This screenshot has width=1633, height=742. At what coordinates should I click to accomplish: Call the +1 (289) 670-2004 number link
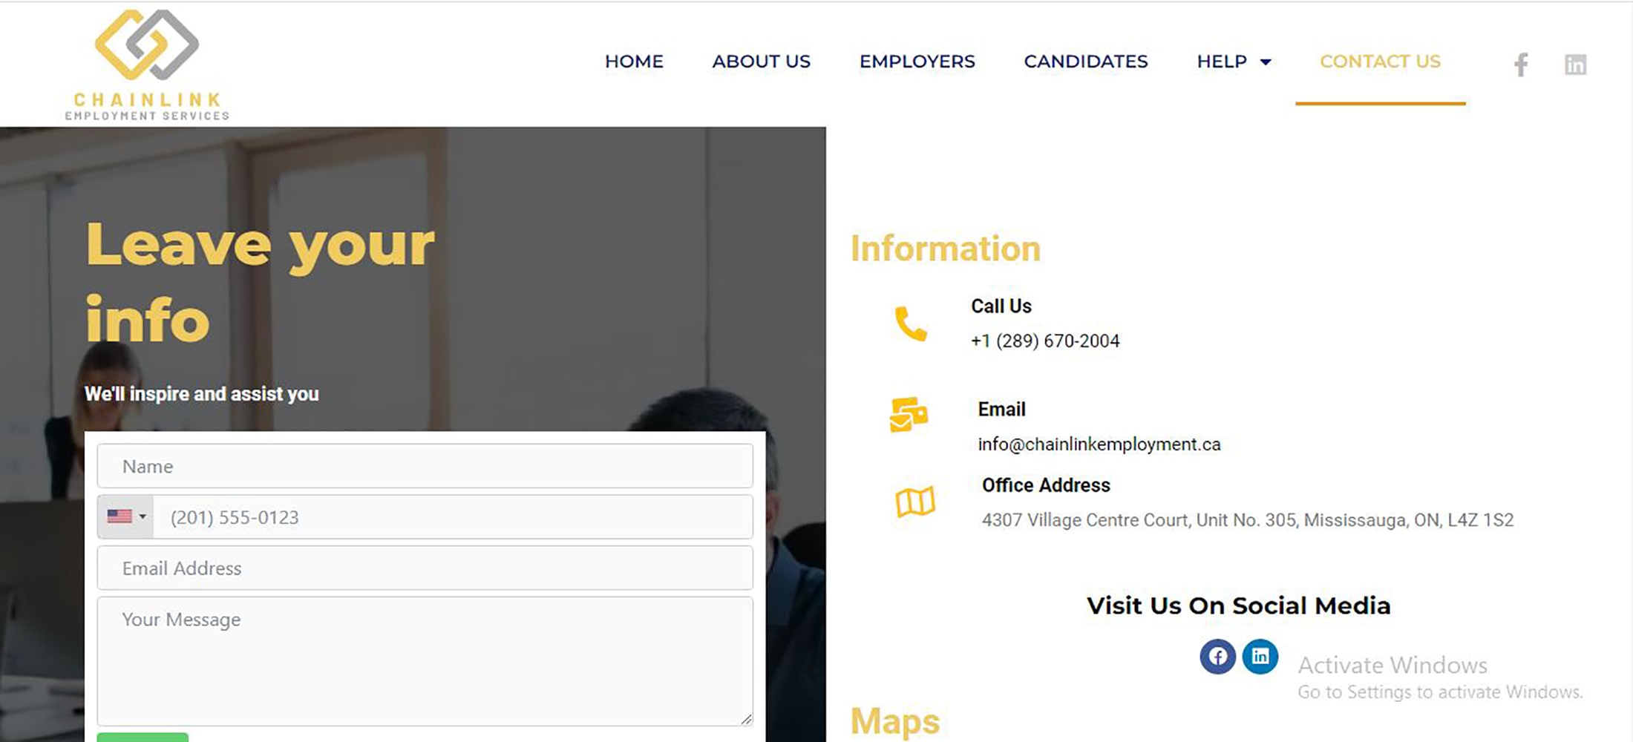[1044, 341]
